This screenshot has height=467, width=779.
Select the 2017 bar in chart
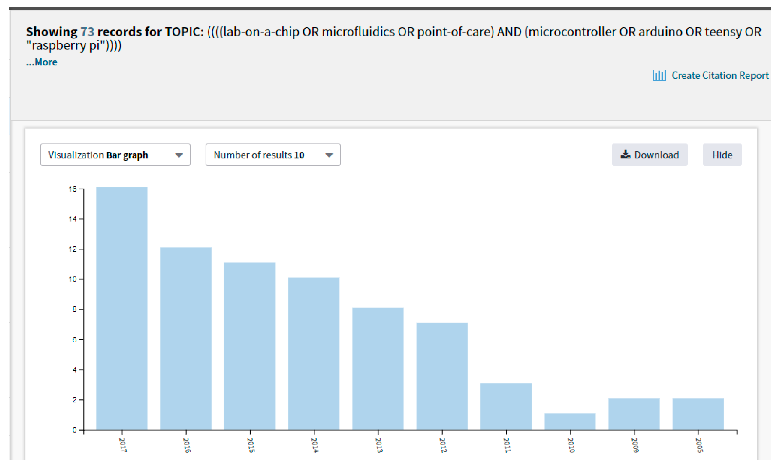pyautogui.click(x=122, y=308)
